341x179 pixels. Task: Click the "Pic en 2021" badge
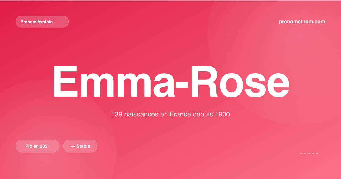point(38,146)
